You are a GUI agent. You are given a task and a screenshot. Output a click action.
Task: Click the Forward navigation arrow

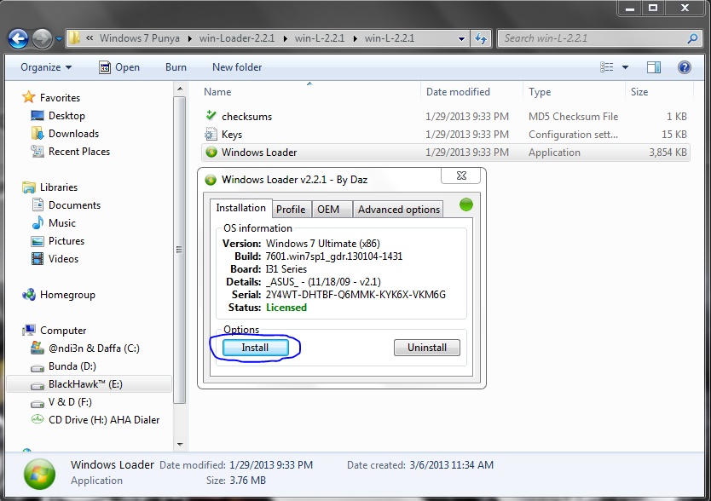click(x=42, y=39)
